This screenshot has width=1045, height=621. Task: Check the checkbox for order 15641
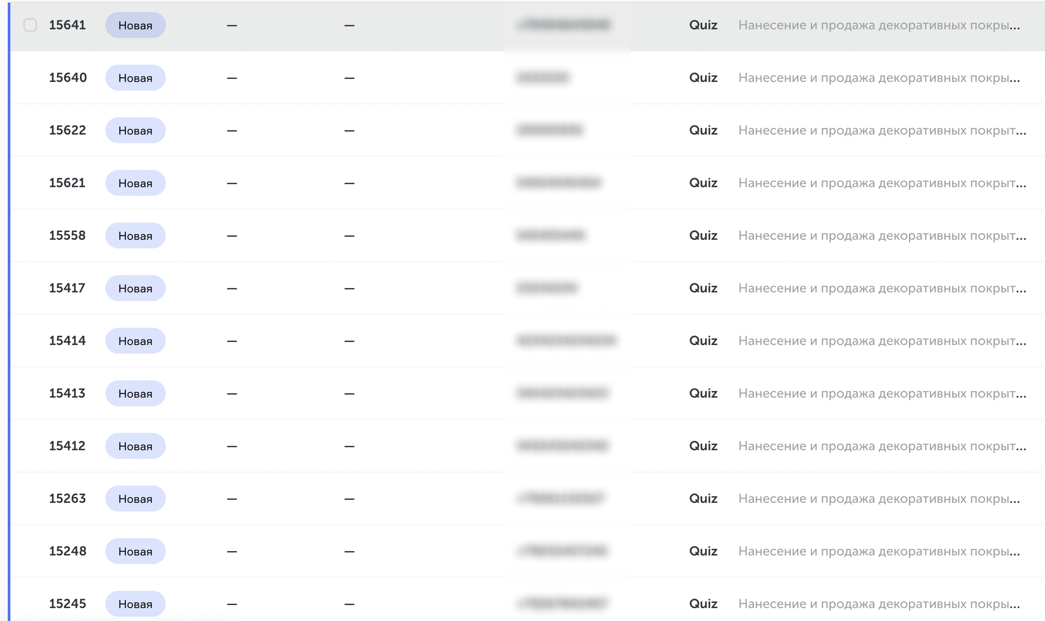point(30,25)
